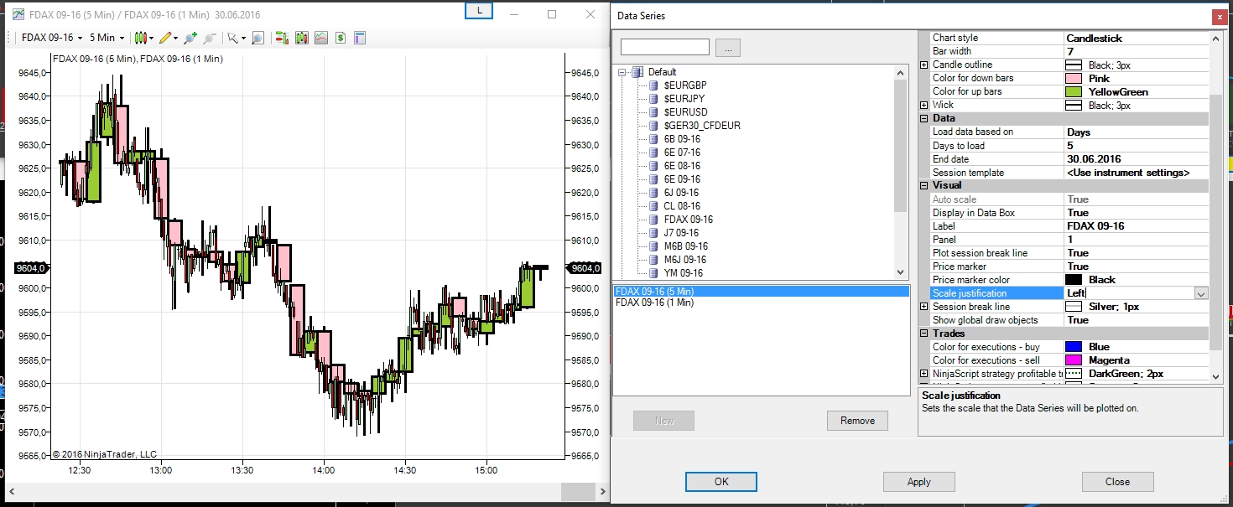
Task: Click the Pink color for down bars swatch
Action: coord(1074,78)
